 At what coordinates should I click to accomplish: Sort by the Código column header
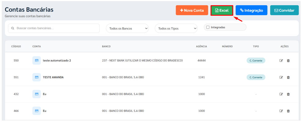click(x=16, y=46)
